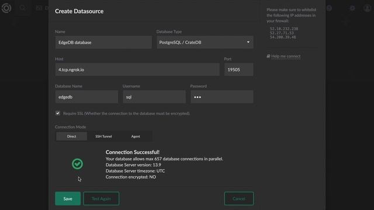Select IP address 52.27.71.53
The height and width of the screenshot is (210, 374).
(282, 33)
